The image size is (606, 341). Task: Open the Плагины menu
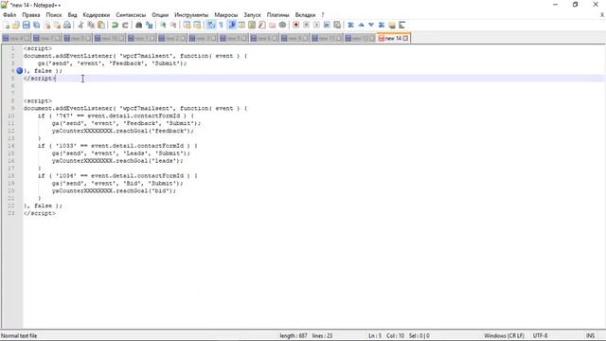click(277, 15)
